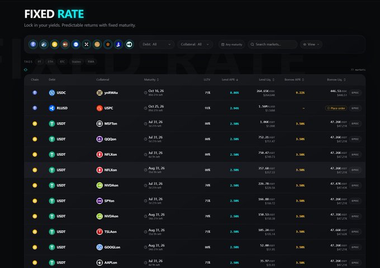Click the 9.22% borrow APR value

click(x=300, y=93)
